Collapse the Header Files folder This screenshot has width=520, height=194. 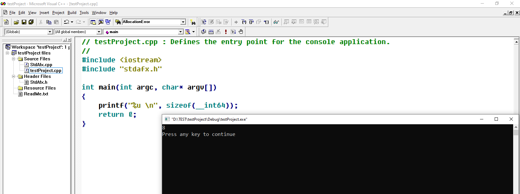[14, 76]
